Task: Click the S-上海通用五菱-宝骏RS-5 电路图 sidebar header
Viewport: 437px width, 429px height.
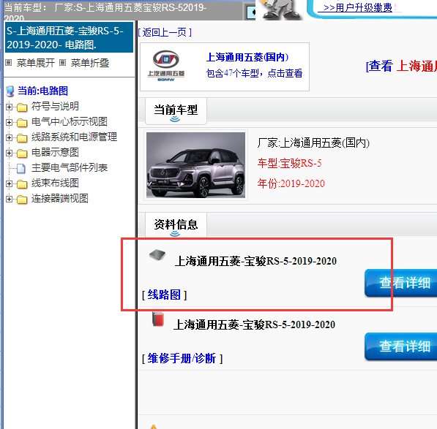Action: tap(69, 37)
